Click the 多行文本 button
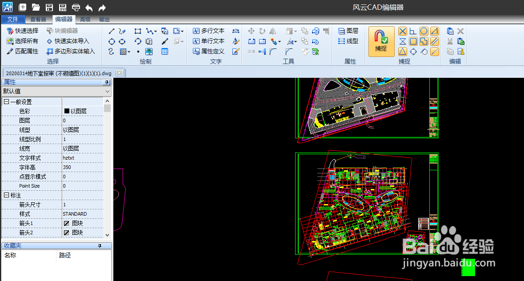 click(x=208, y=31)
